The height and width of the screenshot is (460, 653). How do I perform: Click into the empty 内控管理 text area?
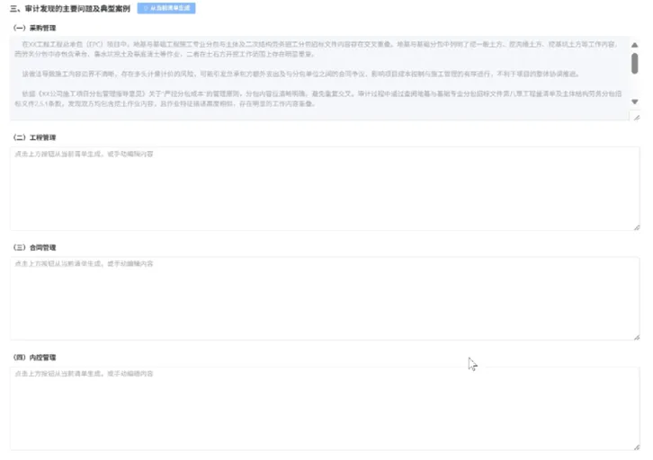pos(325,409)
